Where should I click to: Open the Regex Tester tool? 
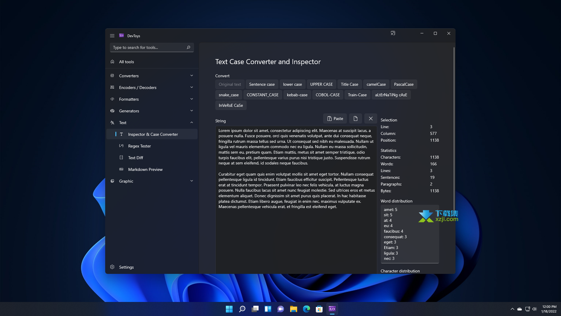click(x=139, y=146)
